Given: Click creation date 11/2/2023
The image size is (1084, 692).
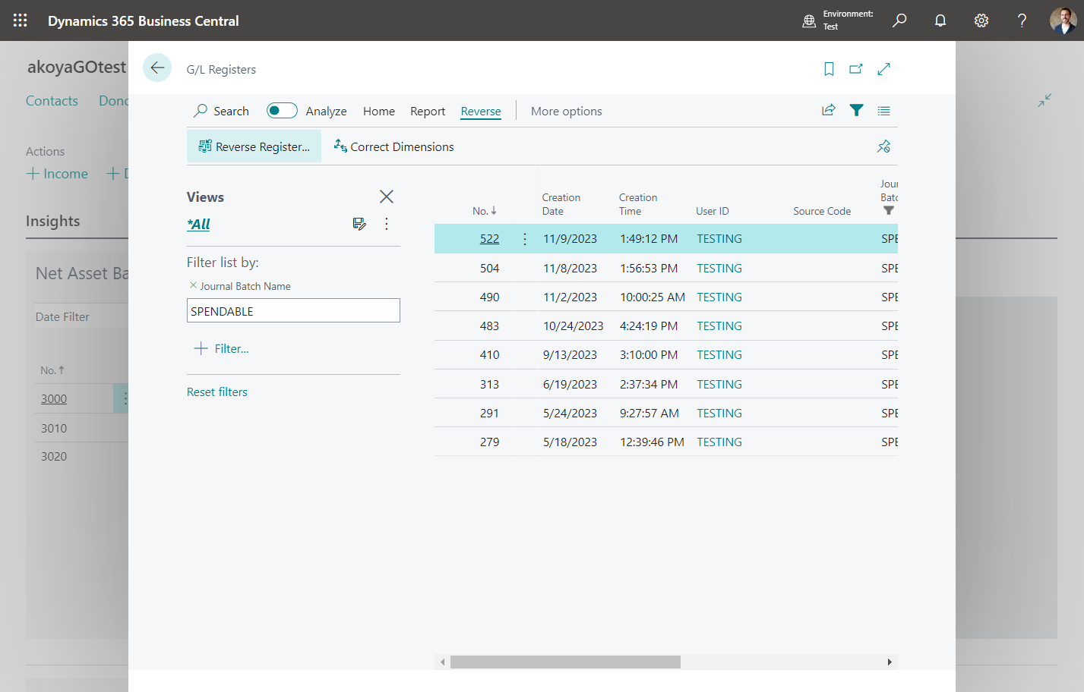Looking at the screenshot, I should coord(570,297).
